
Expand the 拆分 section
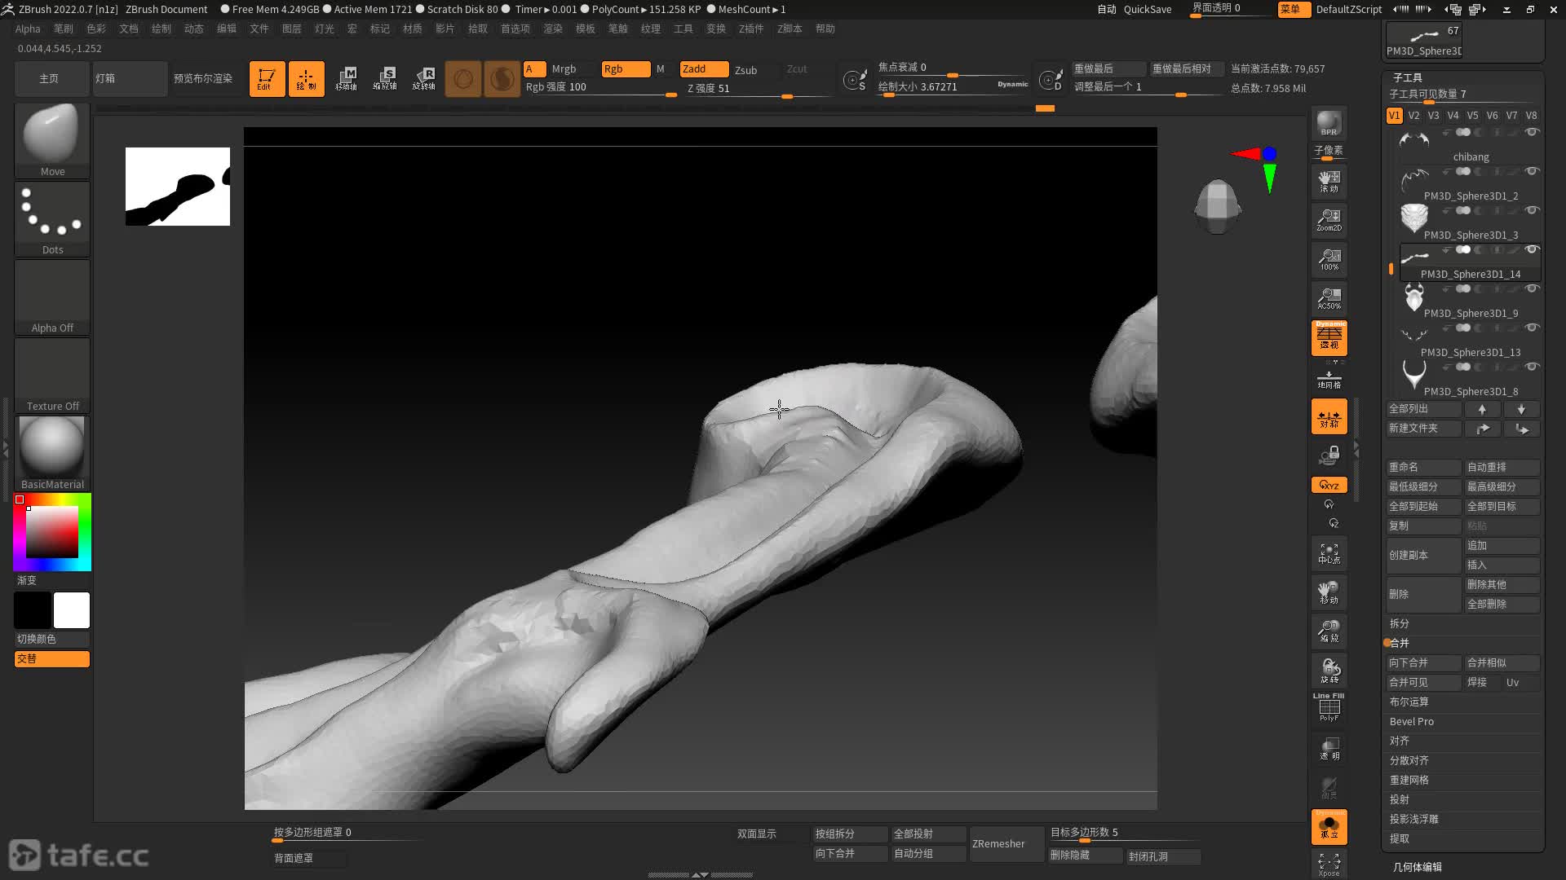tap(1400, 623)
